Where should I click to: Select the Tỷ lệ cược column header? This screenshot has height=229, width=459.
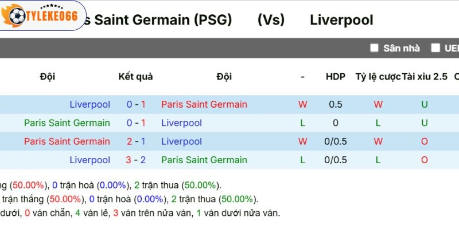pyautogui.click(x=378, y=77)
